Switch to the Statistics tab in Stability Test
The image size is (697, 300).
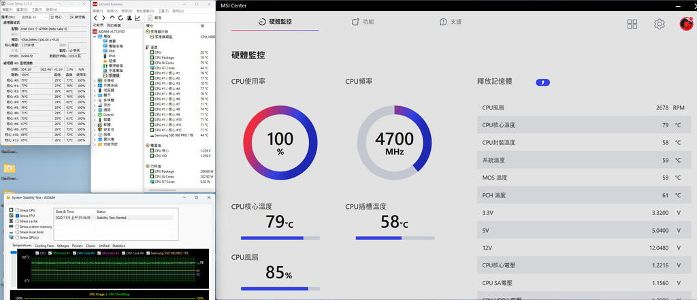[118, 246]
